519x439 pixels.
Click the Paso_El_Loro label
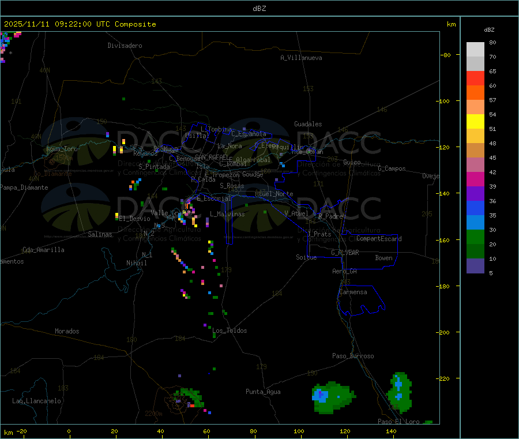399,422
